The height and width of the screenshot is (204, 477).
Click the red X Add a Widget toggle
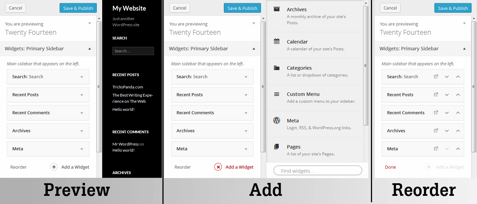pos(218,167)
